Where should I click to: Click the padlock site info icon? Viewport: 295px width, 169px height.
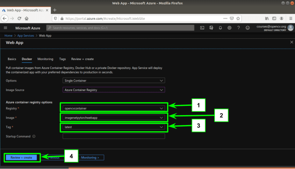pyautogui.click(x=62, y=18)
